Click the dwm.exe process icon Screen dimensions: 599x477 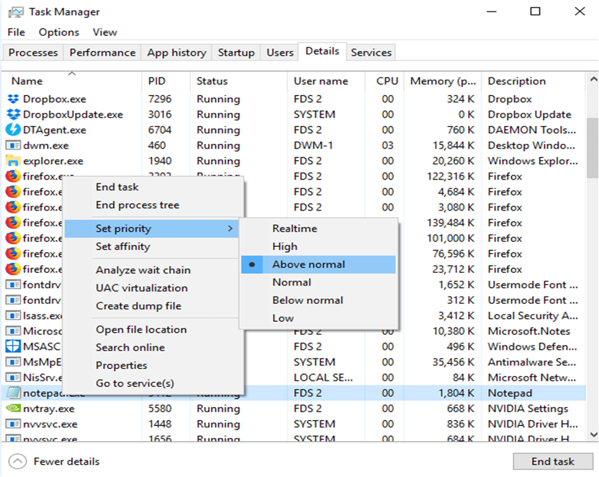point(13,145)
